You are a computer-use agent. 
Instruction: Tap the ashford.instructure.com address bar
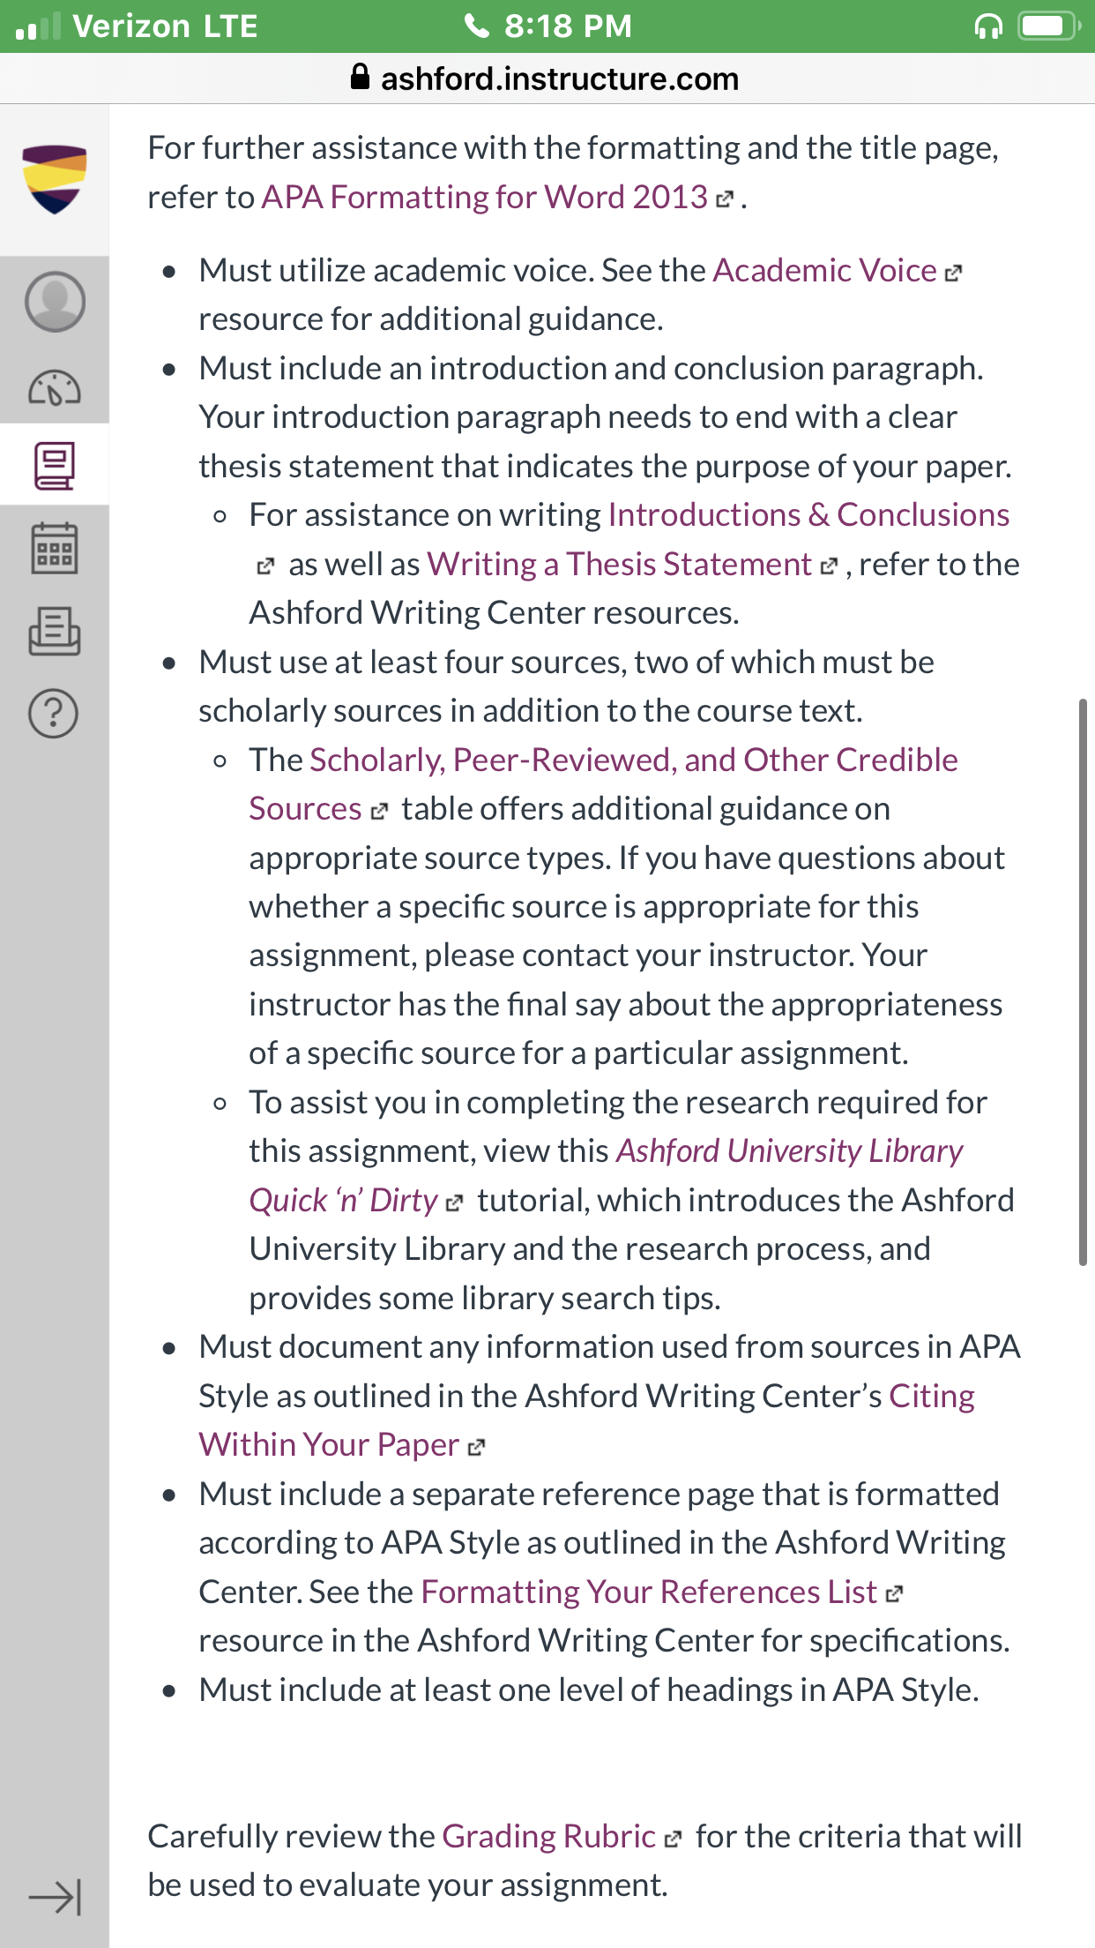[547, 79]
